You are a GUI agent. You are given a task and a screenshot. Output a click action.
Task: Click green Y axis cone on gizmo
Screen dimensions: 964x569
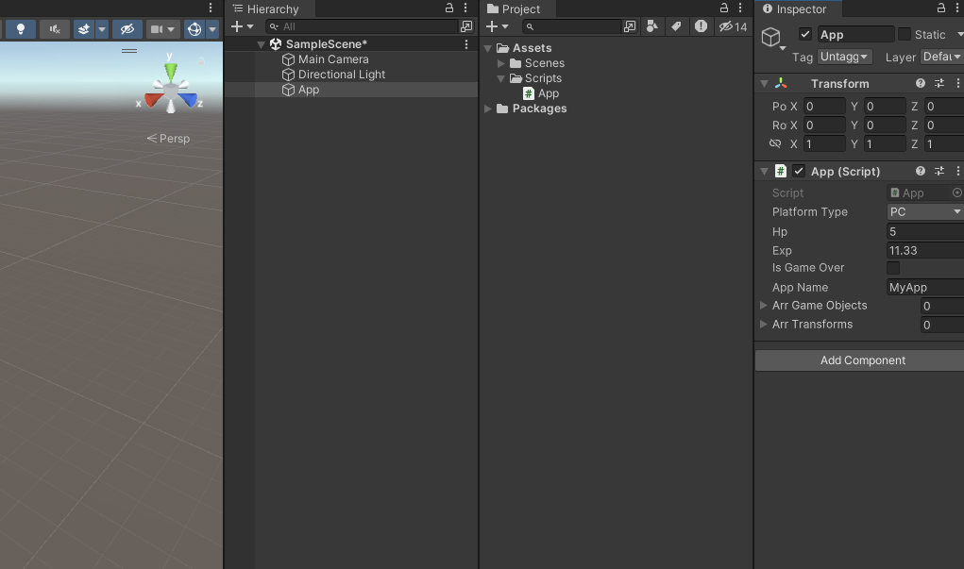click(171, 72)
